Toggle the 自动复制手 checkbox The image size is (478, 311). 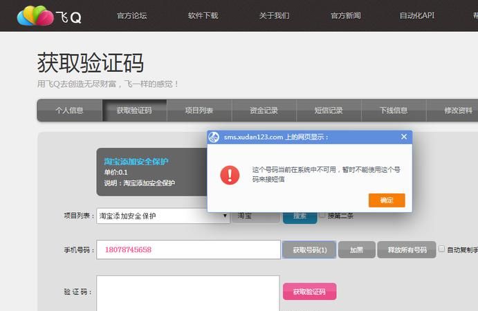click(x=441, y=249)
